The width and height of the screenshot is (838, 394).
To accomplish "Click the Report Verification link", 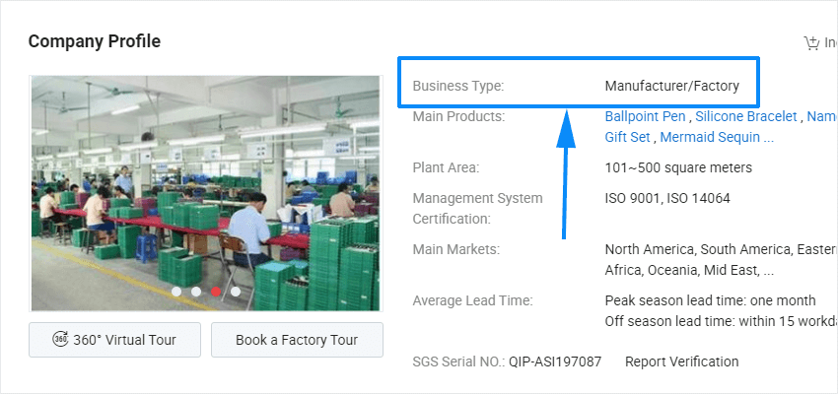I will pos(681,361).
